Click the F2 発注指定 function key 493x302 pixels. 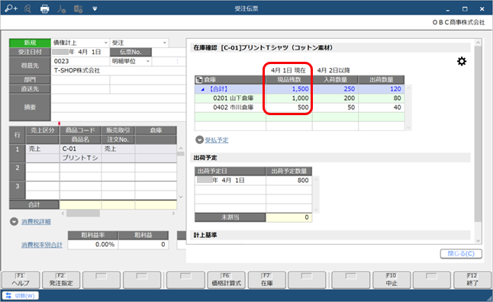(61, 280)
